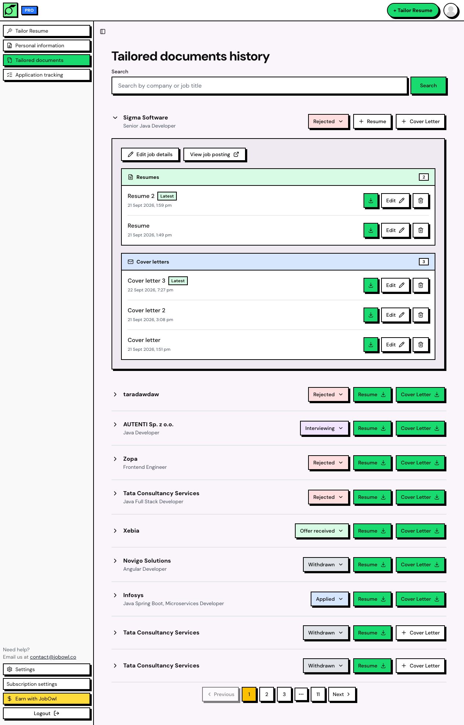Open Infosys Applied status dropdown
Viewport: 464px width, 725px height.
click(x=330, y=599)
